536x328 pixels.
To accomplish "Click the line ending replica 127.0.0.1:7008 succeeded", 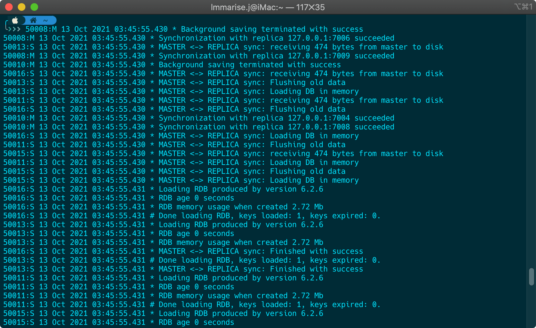I will (199, 127).
